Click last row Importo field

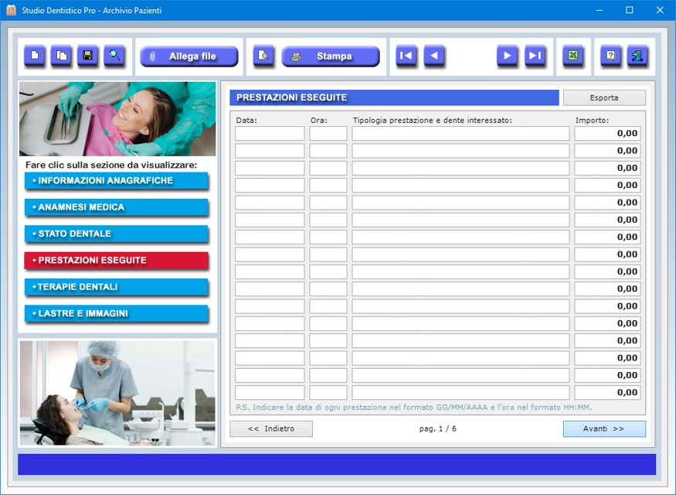click(607, 392)
